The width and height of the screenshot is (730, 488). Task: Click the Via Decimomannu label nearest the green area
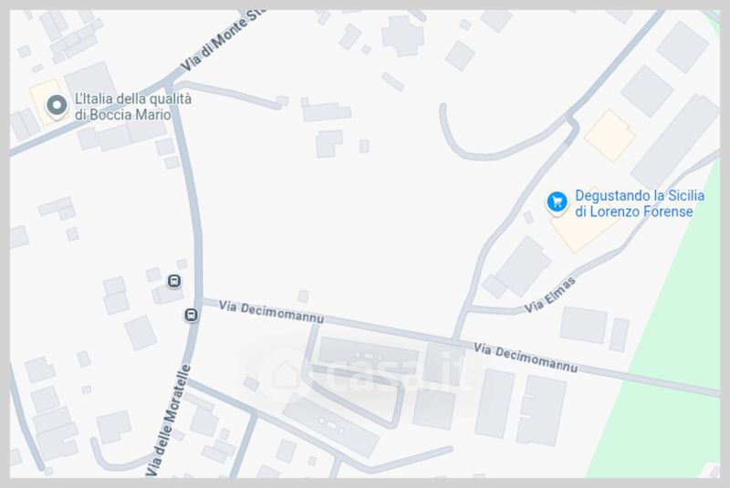click(x=526, y=358)
